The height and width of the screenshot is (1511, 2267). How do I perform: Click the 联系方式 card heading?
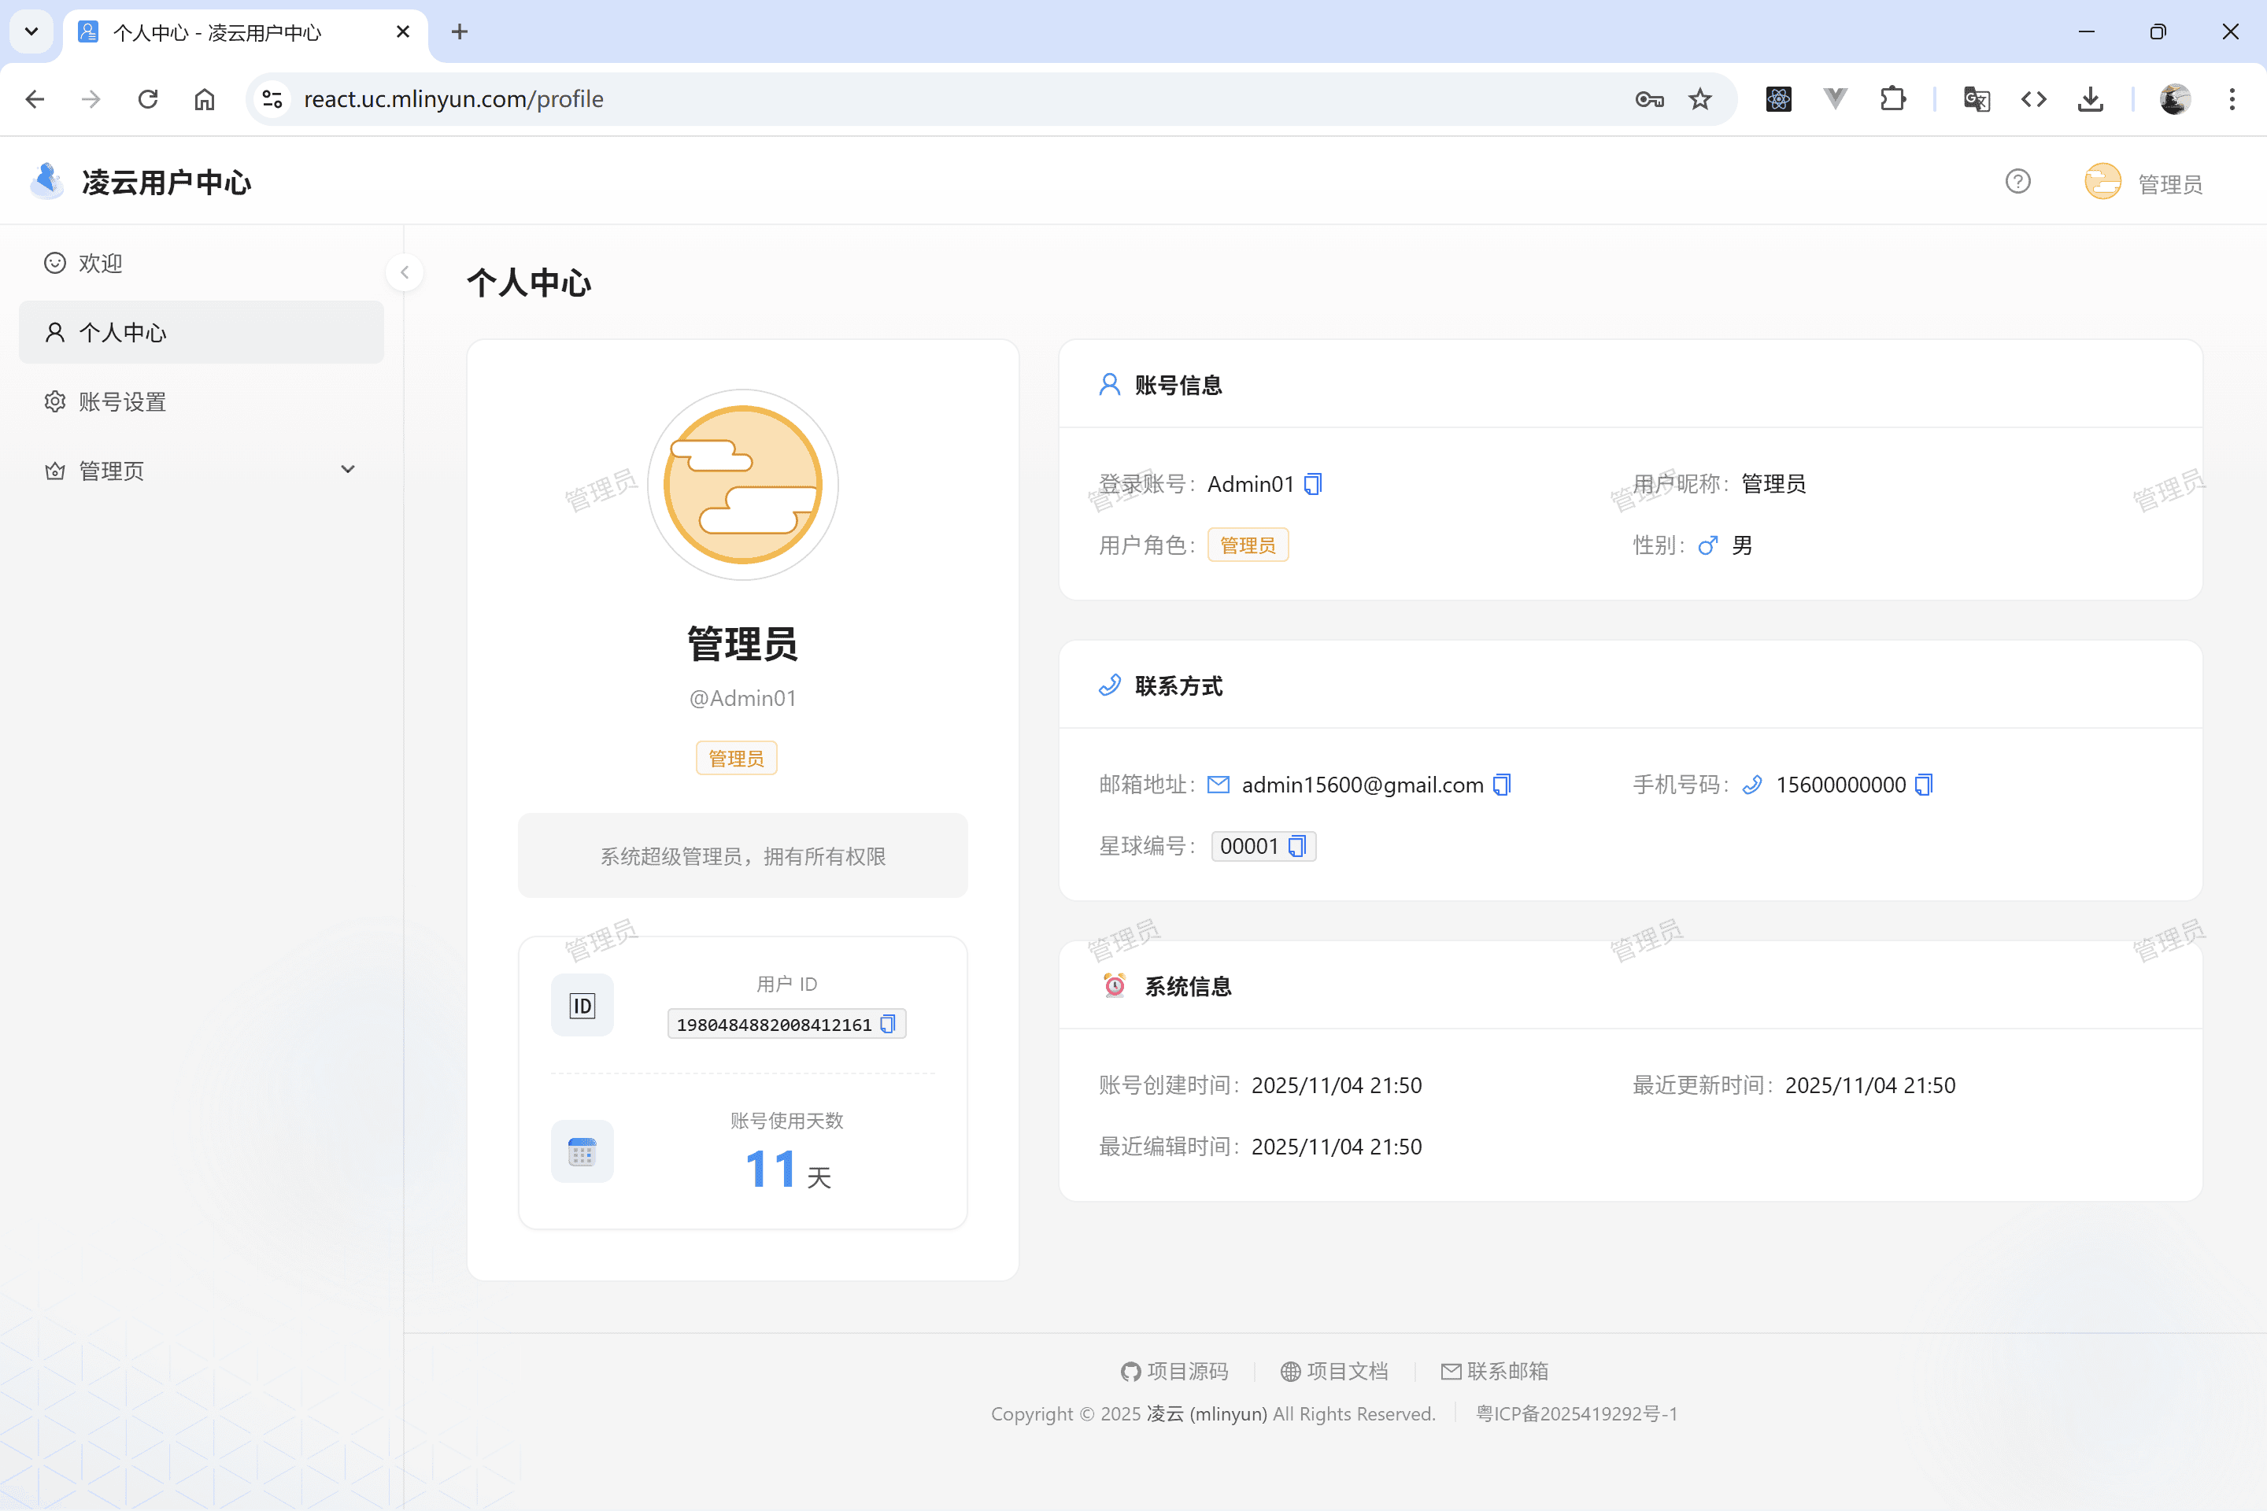click(x=1178, y=686)
